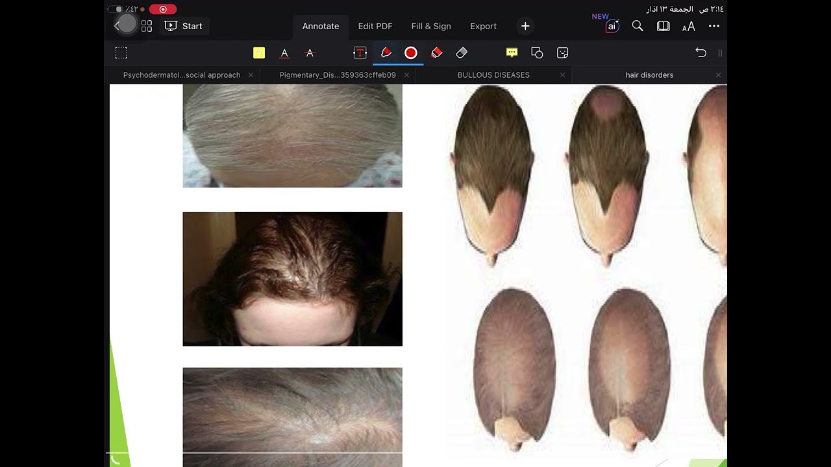Select the underline text tool

pyautogui.click(x=284, y=53)
